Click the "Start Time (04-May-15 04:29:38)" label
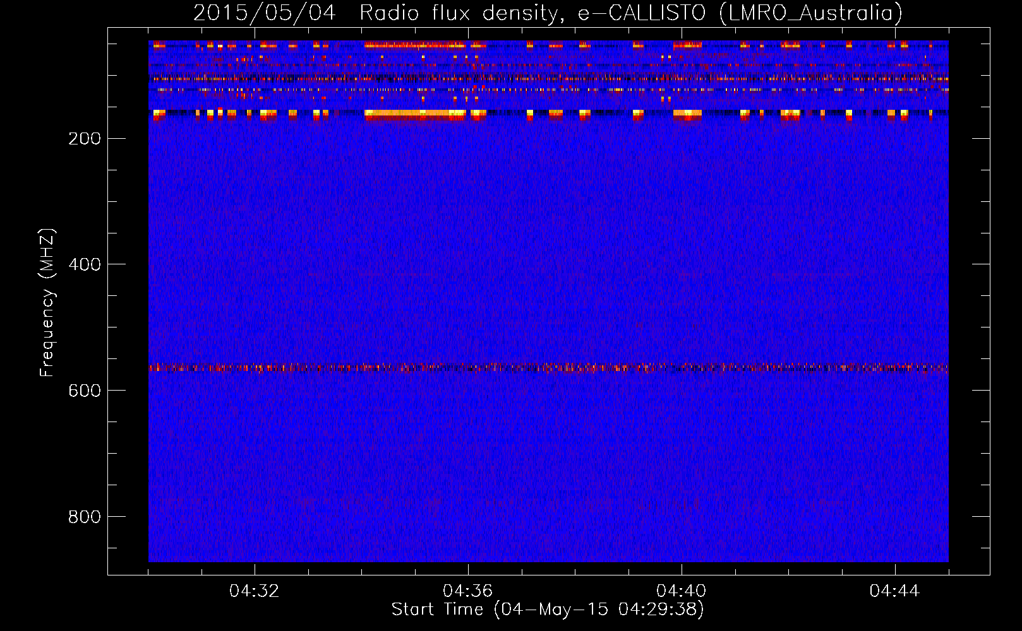The height and width of the screenshot is (631, 1022). (548, 609)
